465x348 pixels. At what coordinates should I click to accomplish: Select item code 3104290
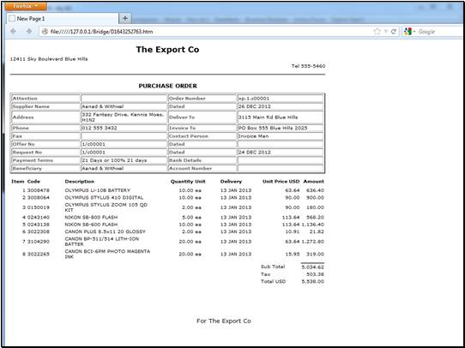pyautogui.click(x=39, y=242)
